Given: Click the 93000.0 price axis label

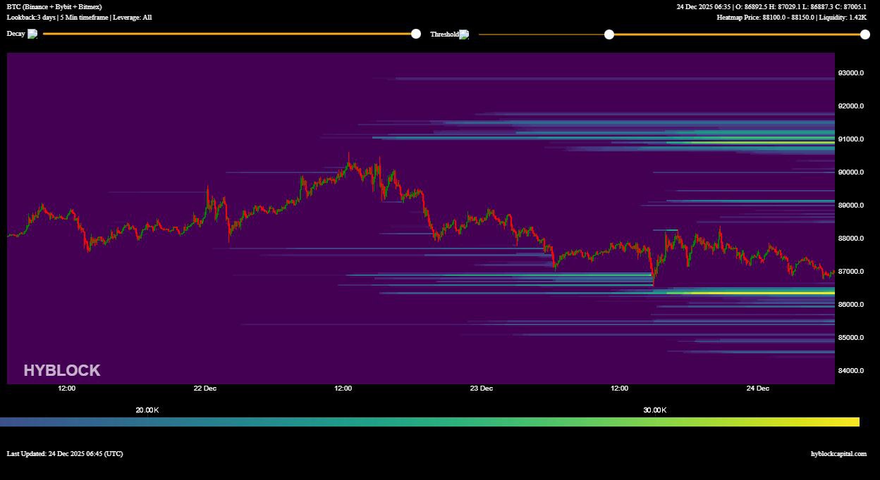Looking at the screenshot, I should [850, 73].
